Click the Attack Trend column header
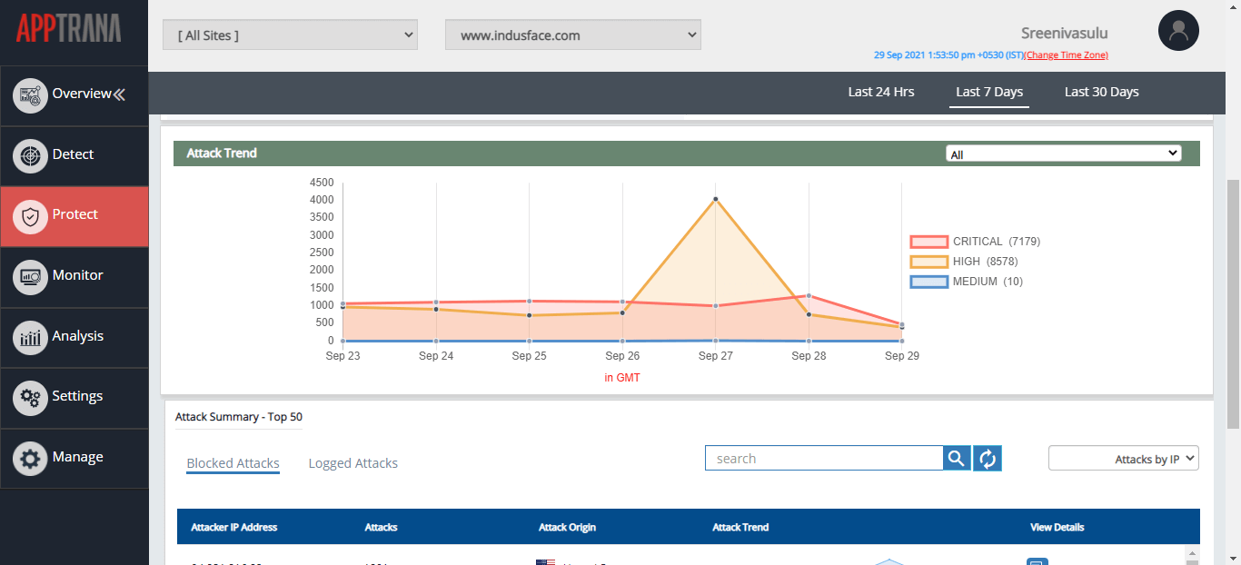The image size is (1241, 565). 740,527
